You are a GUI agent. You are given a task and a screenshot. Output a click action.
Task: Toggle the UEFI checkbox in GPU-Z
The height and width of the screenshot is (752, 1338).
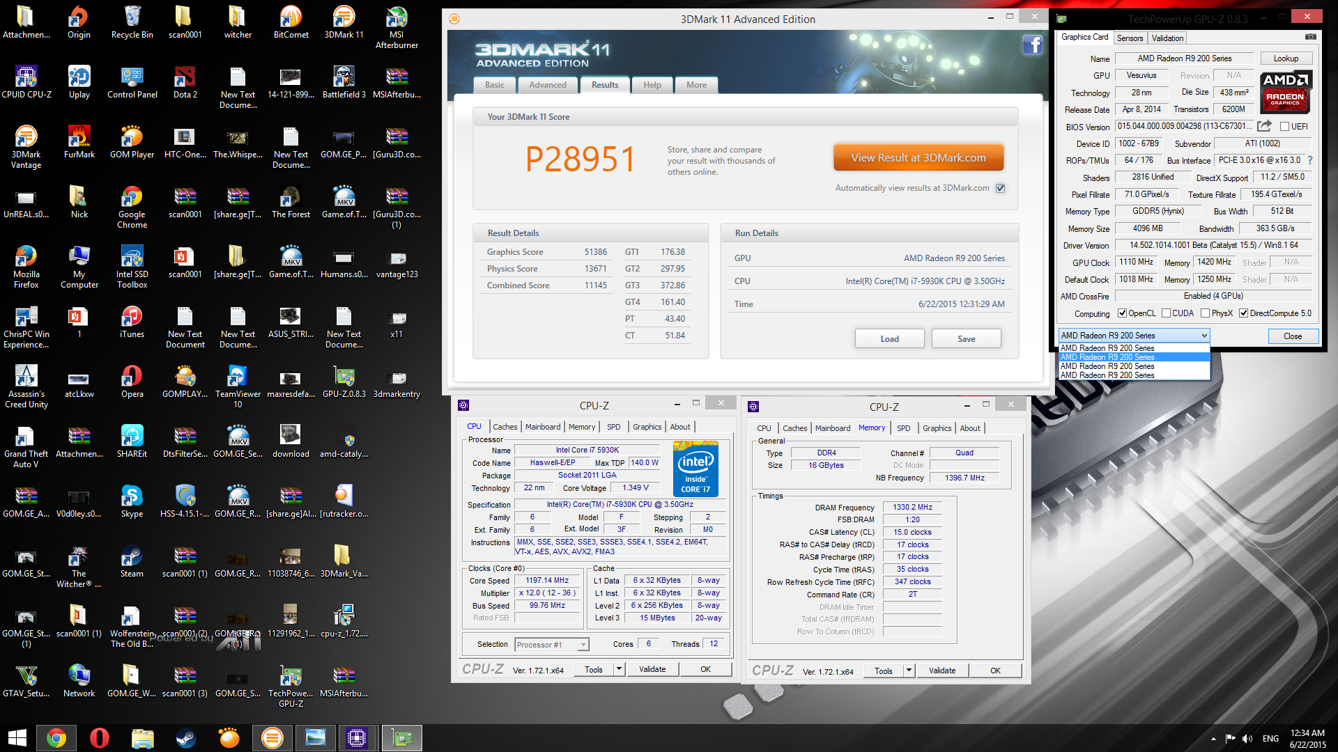click(x=1284, y=127)
